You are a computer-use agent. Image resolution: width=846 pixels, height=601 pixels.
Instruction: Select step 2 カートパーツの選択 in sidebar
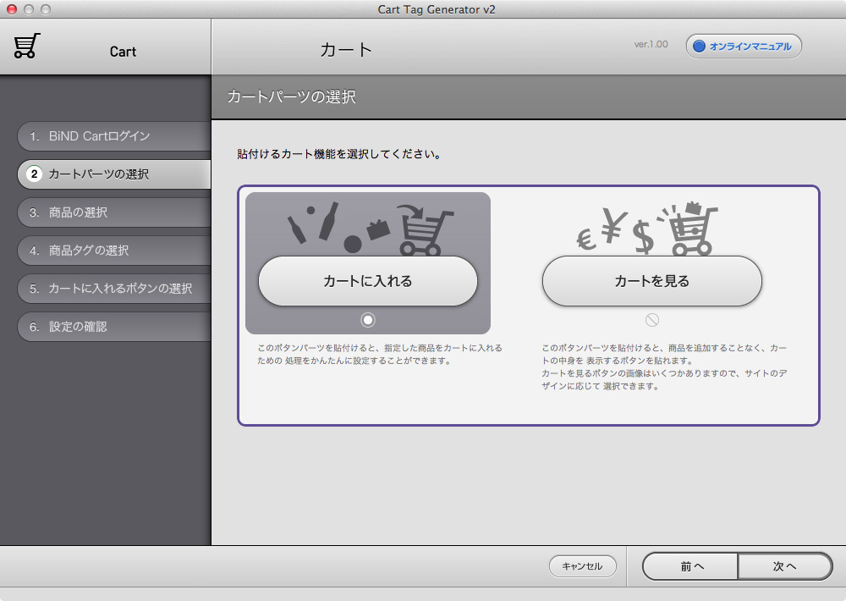pos(114,174)
